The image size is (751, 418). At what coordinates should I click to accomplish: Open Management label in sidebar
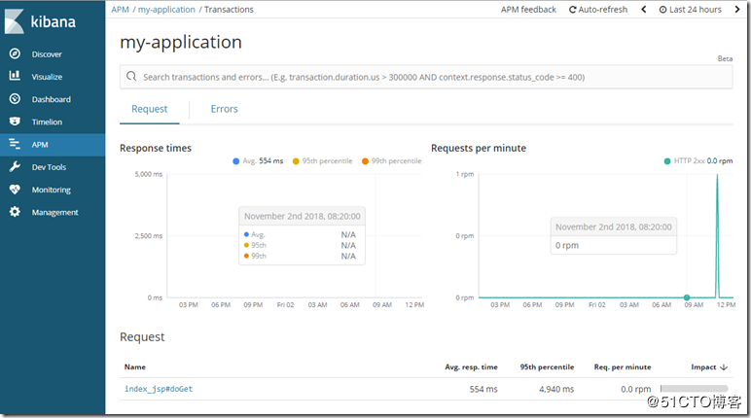[x=54, y=212]
